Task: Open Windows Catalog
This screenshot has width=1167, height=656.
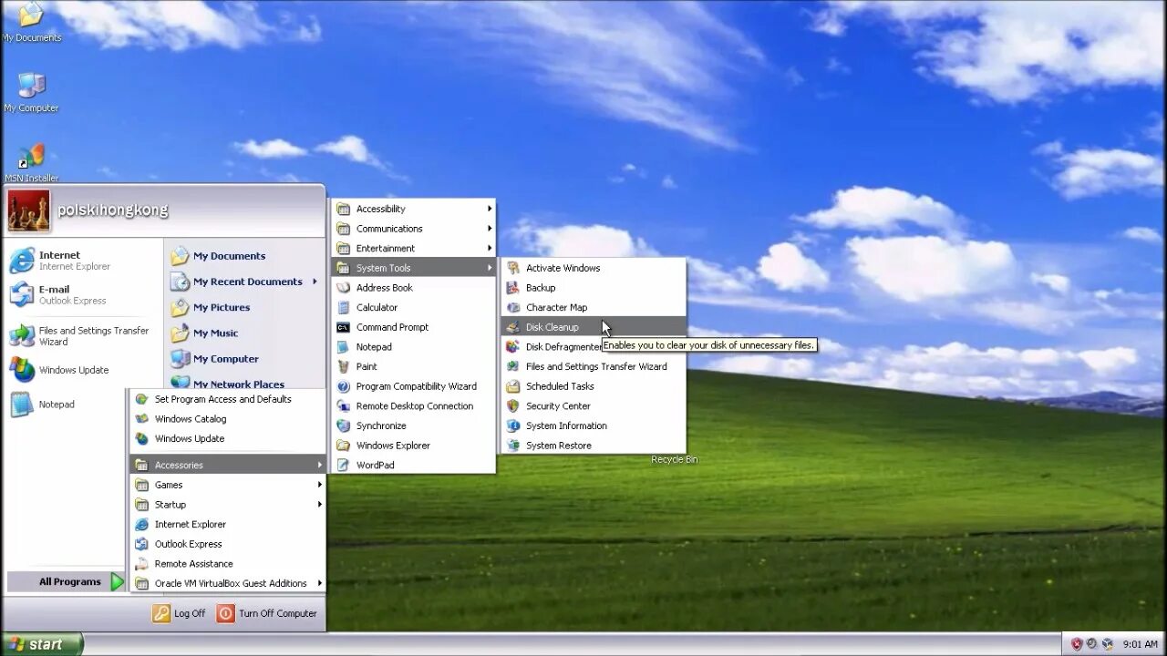Action: point(227,419)
